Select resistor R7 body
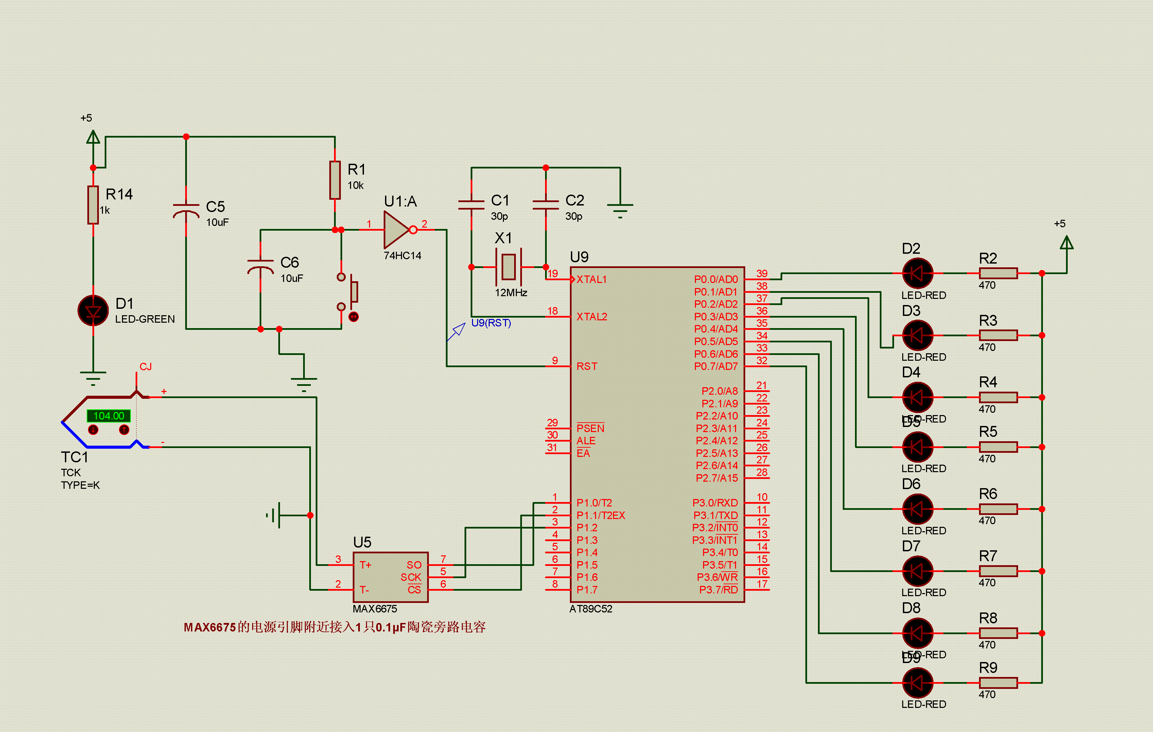The width and height of the screenshot is (1153, 732). (x=998, y=571)
